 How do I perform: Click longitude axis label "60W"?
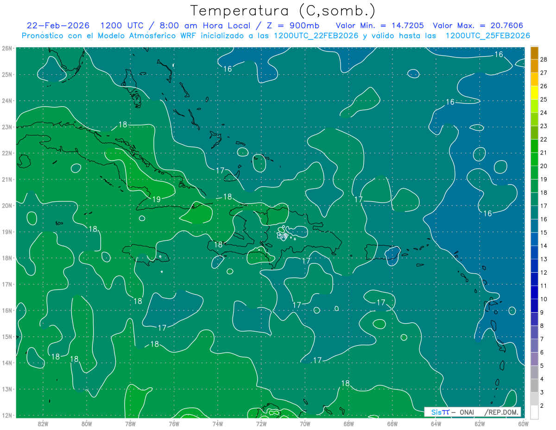point(523,423)
